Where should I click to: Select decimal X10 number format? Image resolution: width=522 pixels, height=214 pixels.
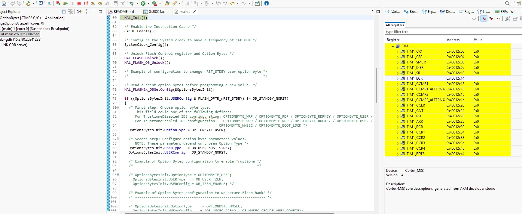pos(491,19)
